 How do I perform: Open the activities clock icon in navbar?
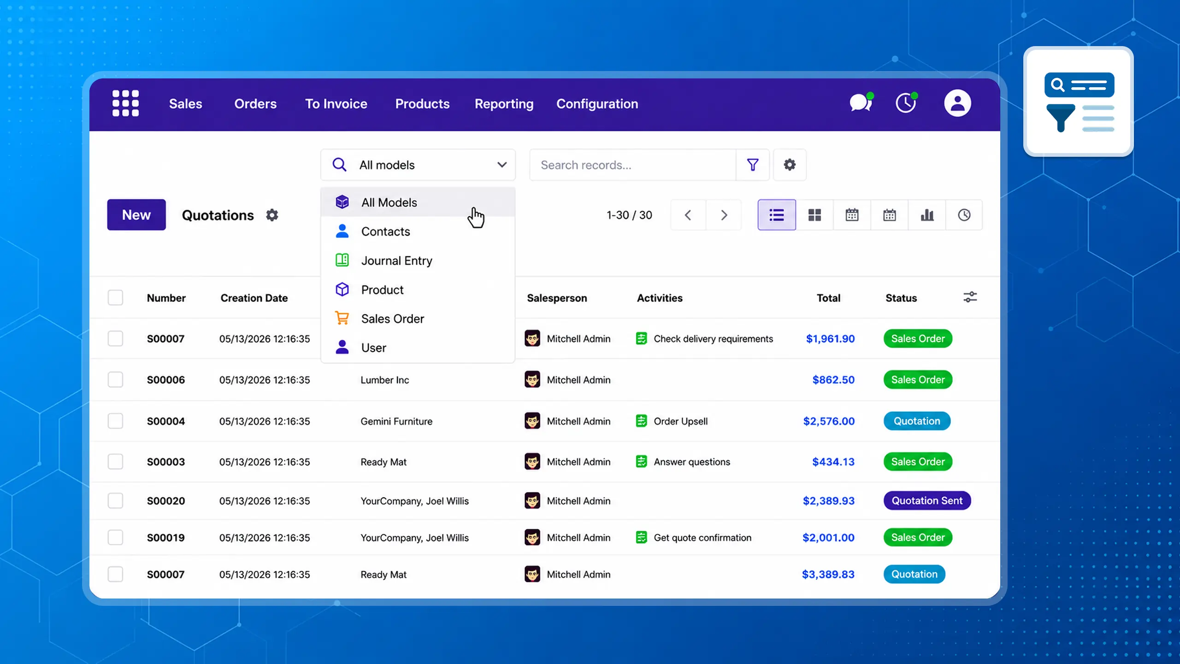(906, 102)
